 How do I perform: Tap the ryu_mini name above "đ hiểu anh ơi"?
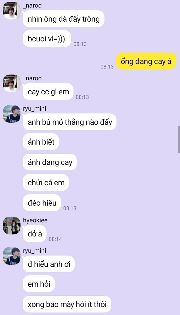(x=34, y=251)
